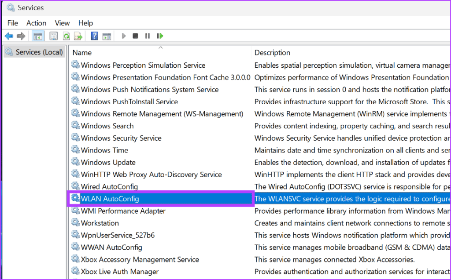
Task: Click Windows Update description starting 'Enables the detection'
Action: (x=352, y=162)
